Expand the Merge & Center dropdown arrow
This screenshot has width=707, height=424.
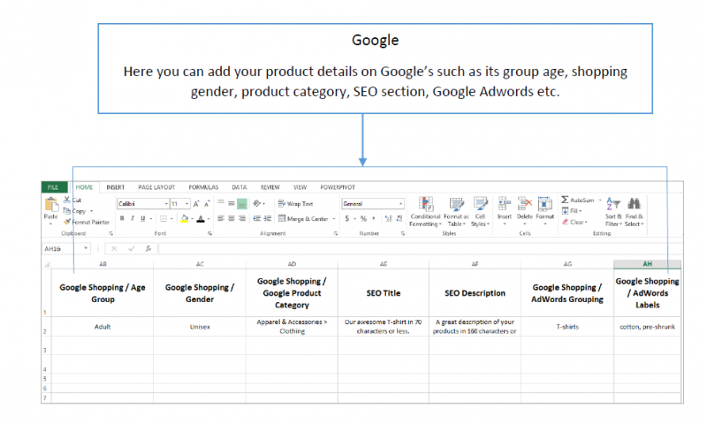point(334,218)
